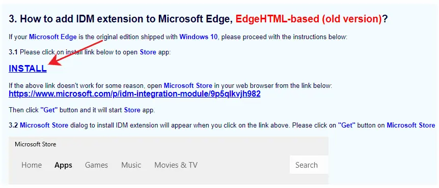Open the Games tab
The image size is (439, 188).
tap(96, 165)
